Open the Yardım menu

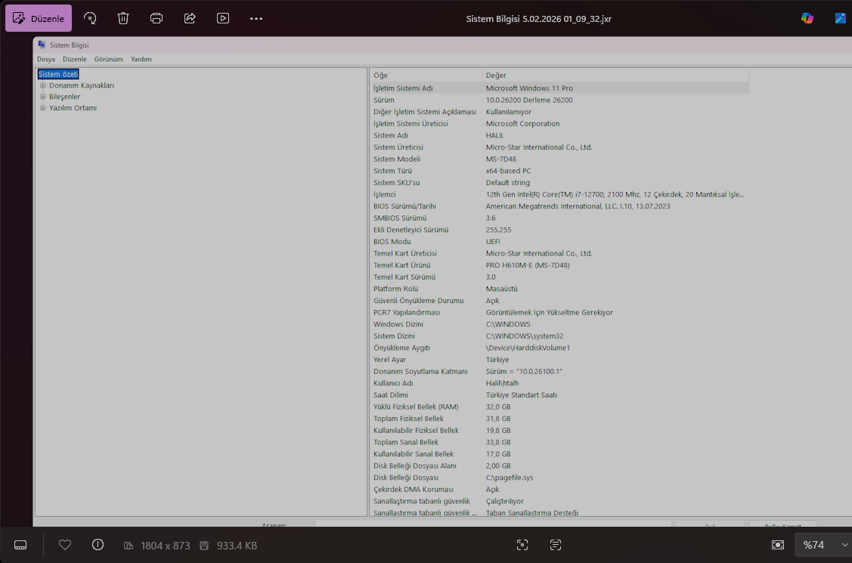[x=141, y=59]
